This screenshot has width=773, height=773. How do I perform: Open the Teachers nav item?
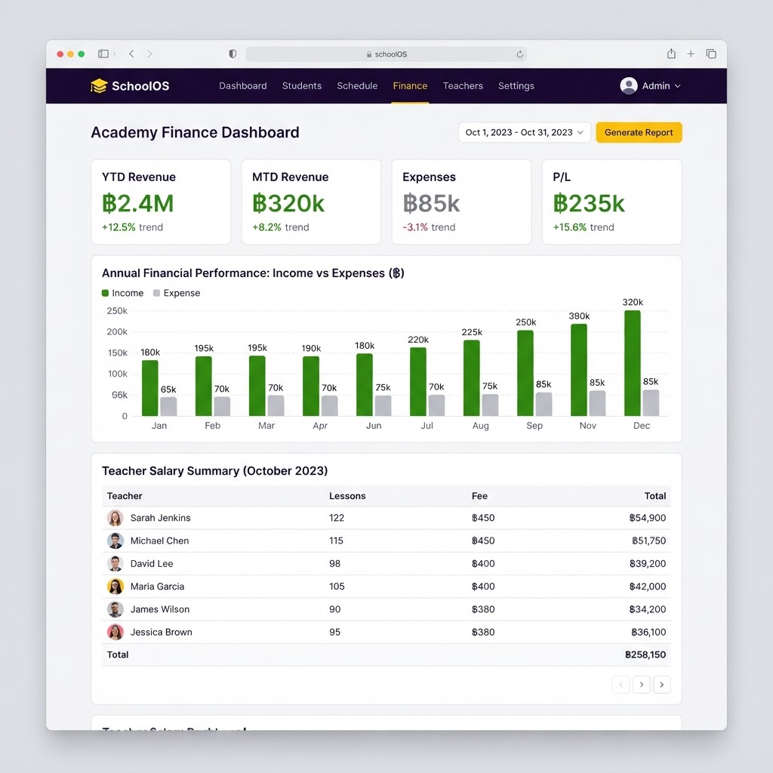pyautogui.click(x=463, y=86)
